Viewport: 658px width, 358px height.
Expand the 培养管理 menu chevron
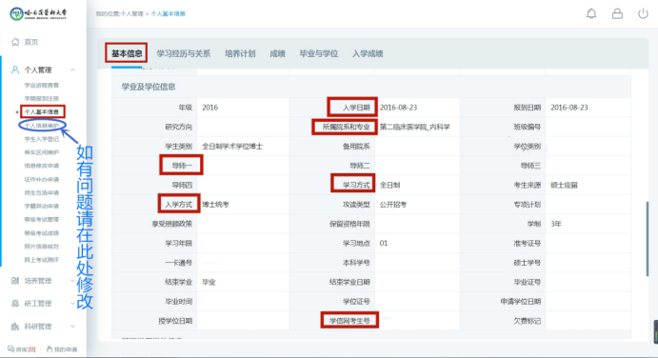click(72, 280)
